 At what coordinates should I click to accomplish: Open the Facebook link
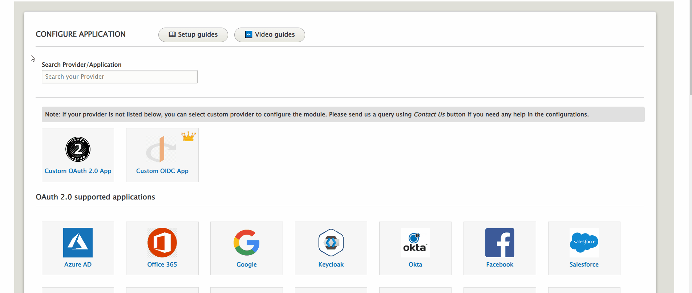pyautogui.click(x=500, y=264)
